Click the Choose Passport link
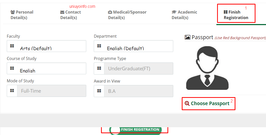The height and width of the screenshot is (135, 266). click(x=210, y=103)
